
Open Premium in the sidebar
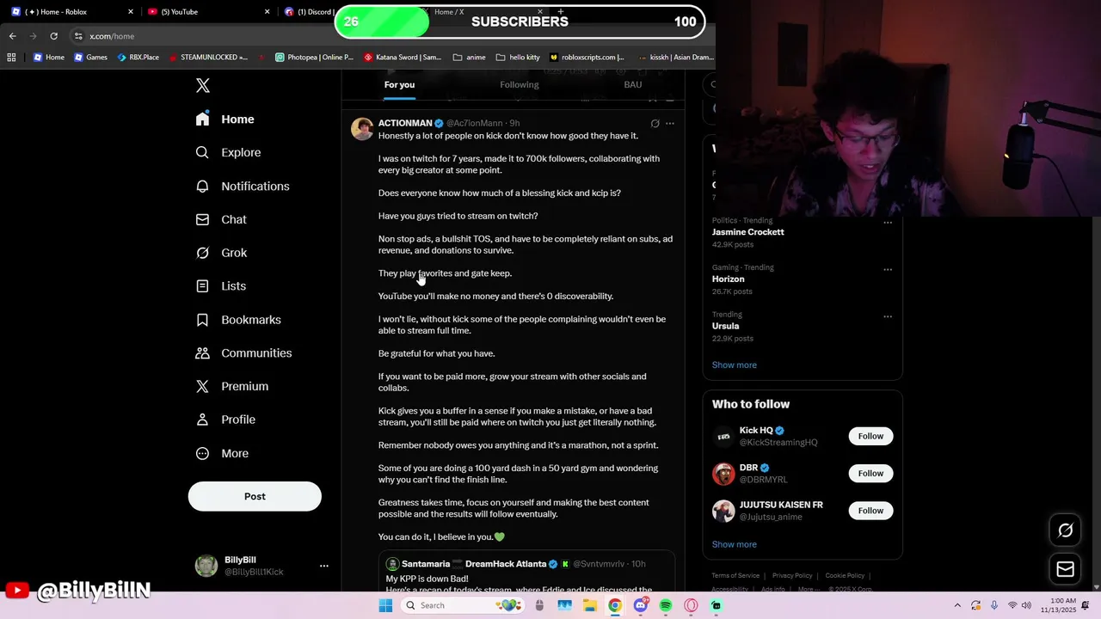coord(231,386)
